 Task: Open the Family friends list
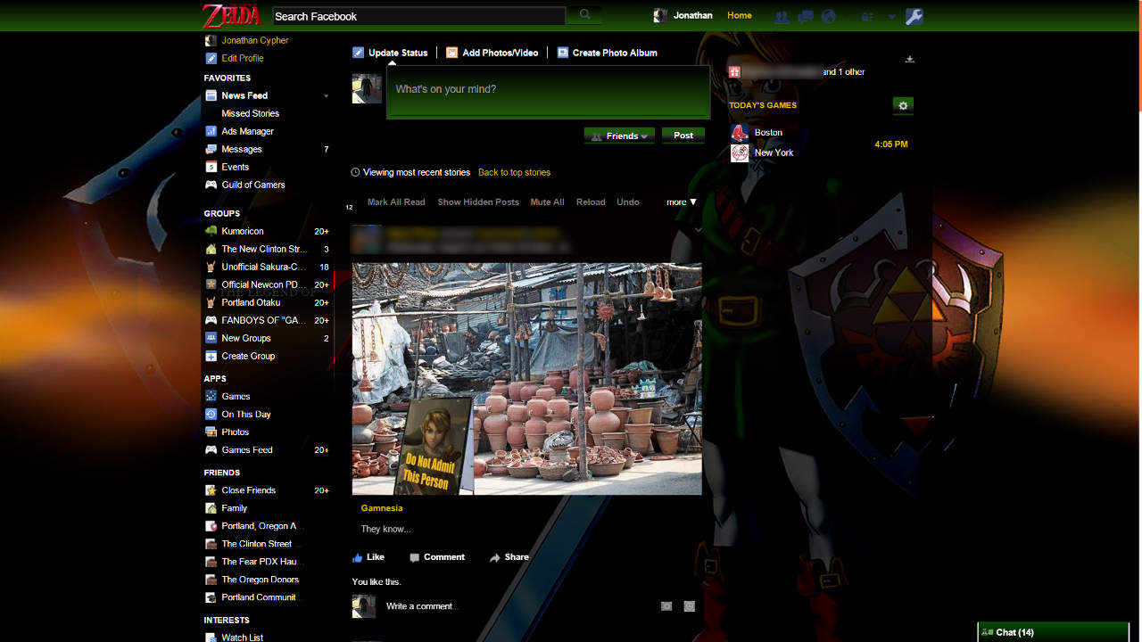coord(235,508)
